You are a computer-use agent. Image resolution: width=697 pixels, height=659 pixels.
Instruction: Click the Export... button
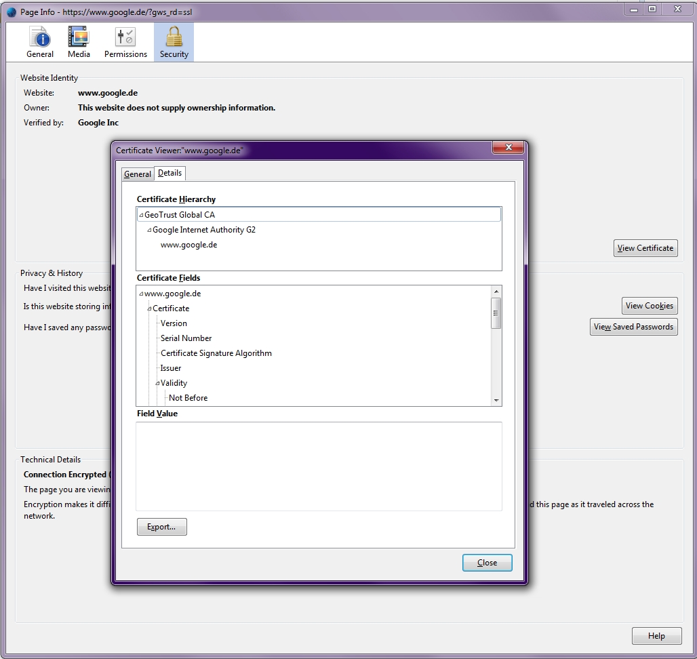point(162,527)
